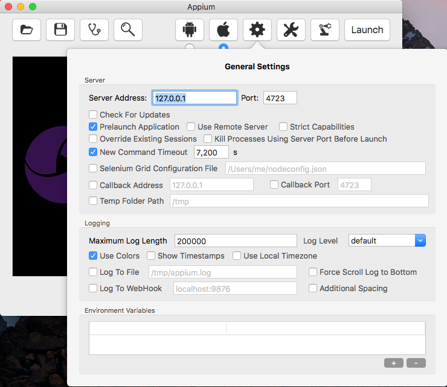
Task: Edit the Port field showing 4723
Action: [x=280, y=98]
